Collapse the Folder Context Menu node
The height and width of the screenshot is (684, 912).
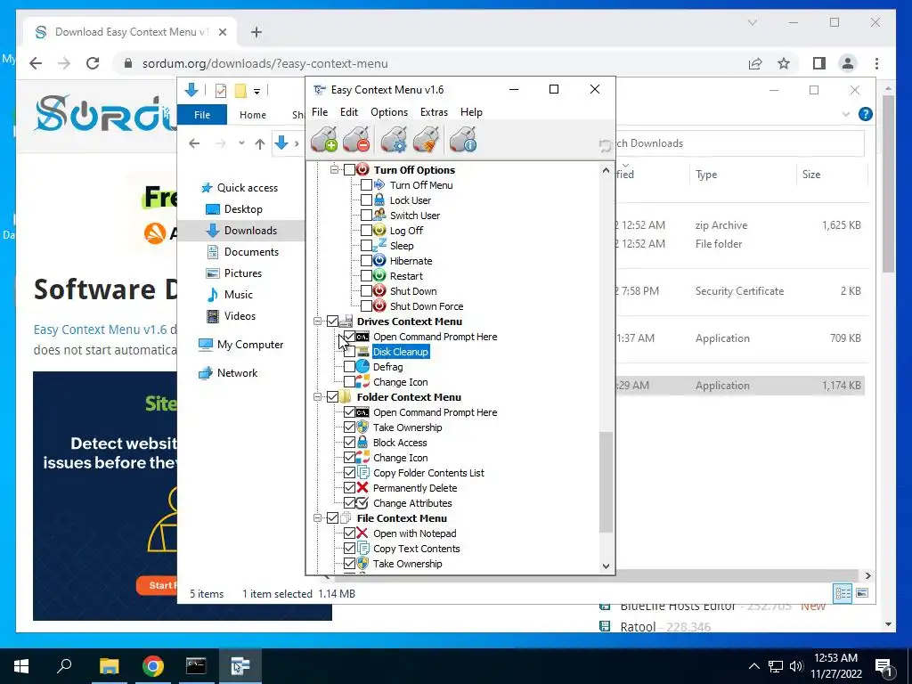click(x=318, y=396)
